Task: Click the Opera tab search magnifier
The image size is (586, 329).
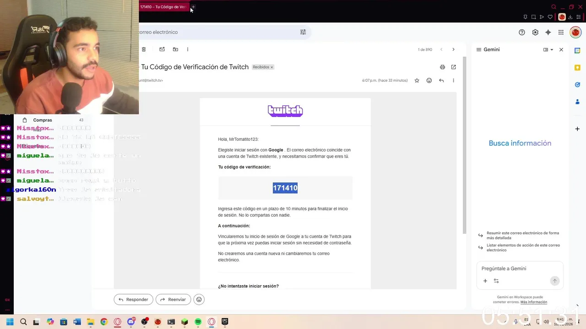Action: coord(554,7)
